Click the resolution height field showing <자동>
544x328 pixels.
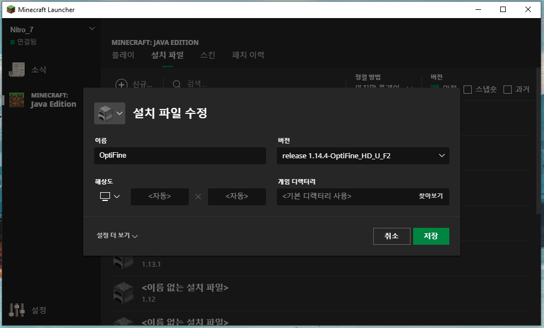click(237, 197)
